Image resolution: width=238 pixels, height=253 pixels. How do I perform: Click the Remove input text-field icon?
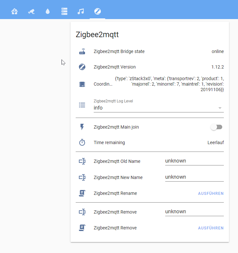point(82,212)
